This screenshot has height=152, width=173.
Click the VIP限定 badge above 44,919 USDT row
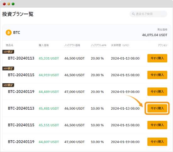pyautogui.click(x=8, y=68)
